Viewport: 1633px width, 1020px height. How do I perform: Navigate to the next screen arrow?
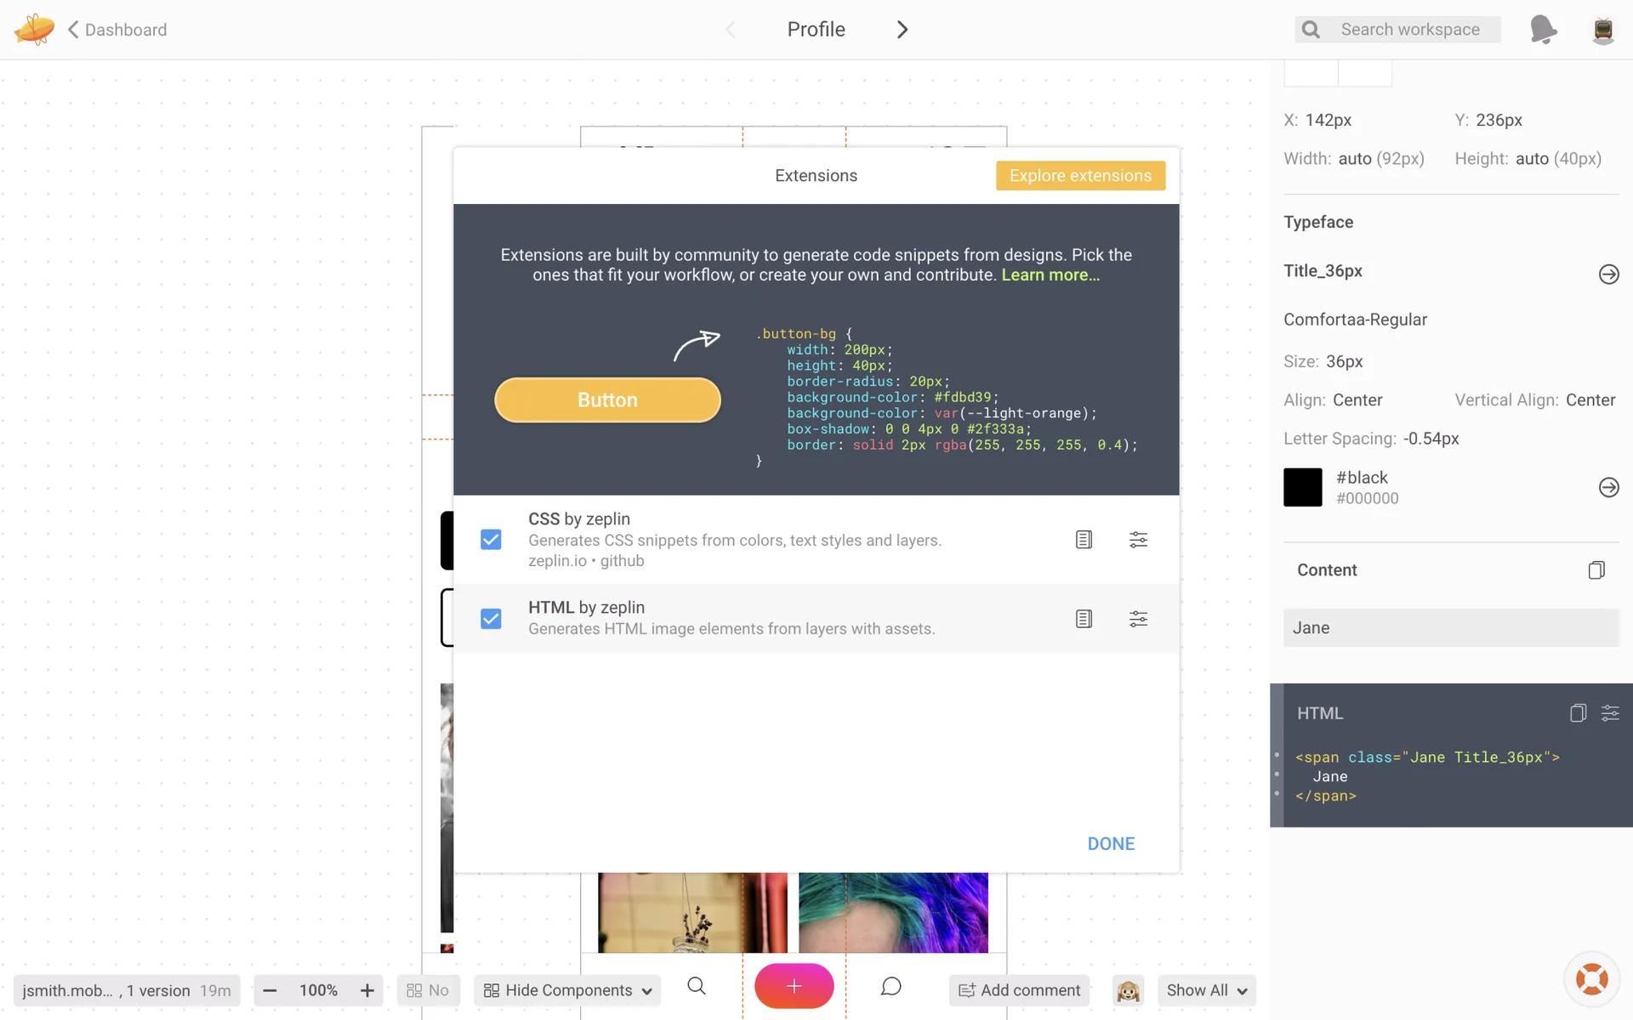coord(902,30)
